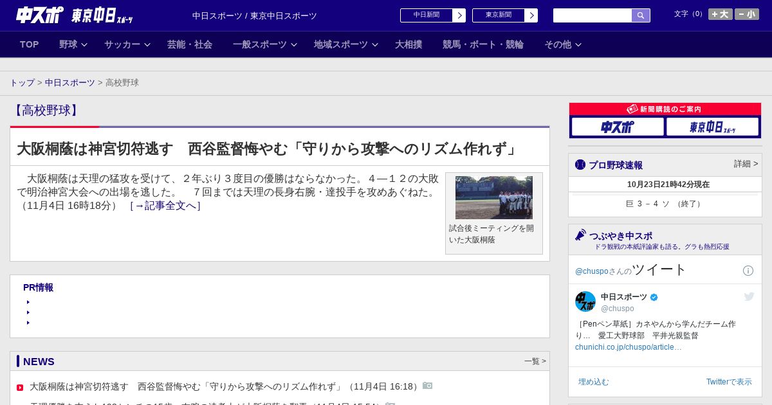Go to 中日スポーツ breadcrumb link
This screenshot has width=772, height=405.
pyautogui.click(x=70, y=83)
